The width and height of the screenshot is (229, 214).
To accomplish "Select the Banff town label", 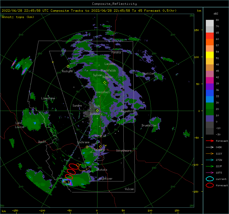I will point(42,142).
